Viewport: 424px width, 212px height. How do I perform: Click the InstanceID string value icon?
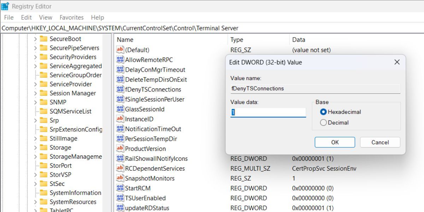click(x=120, y=119)
